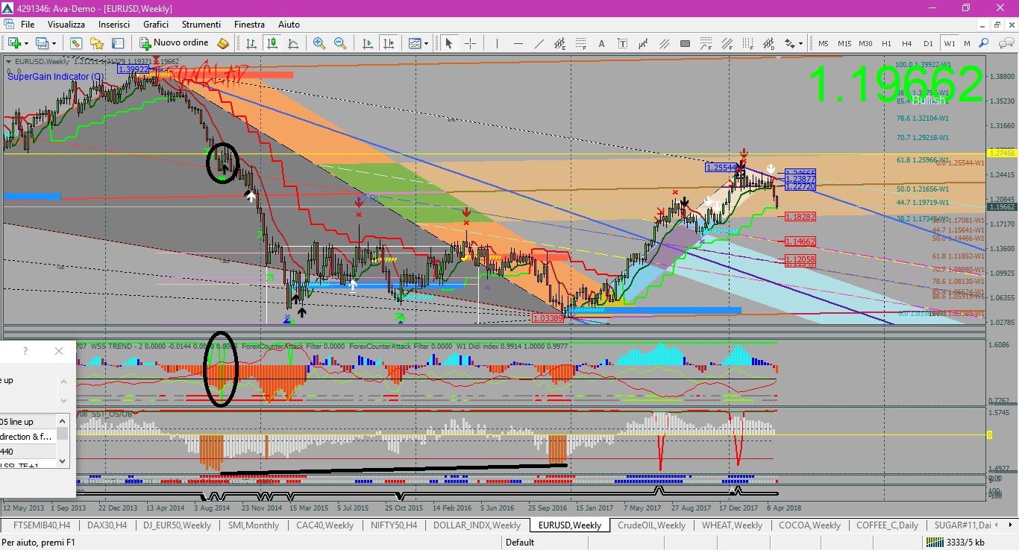
Task: Select the W1 timeframe button
Action: pos(949,43)
